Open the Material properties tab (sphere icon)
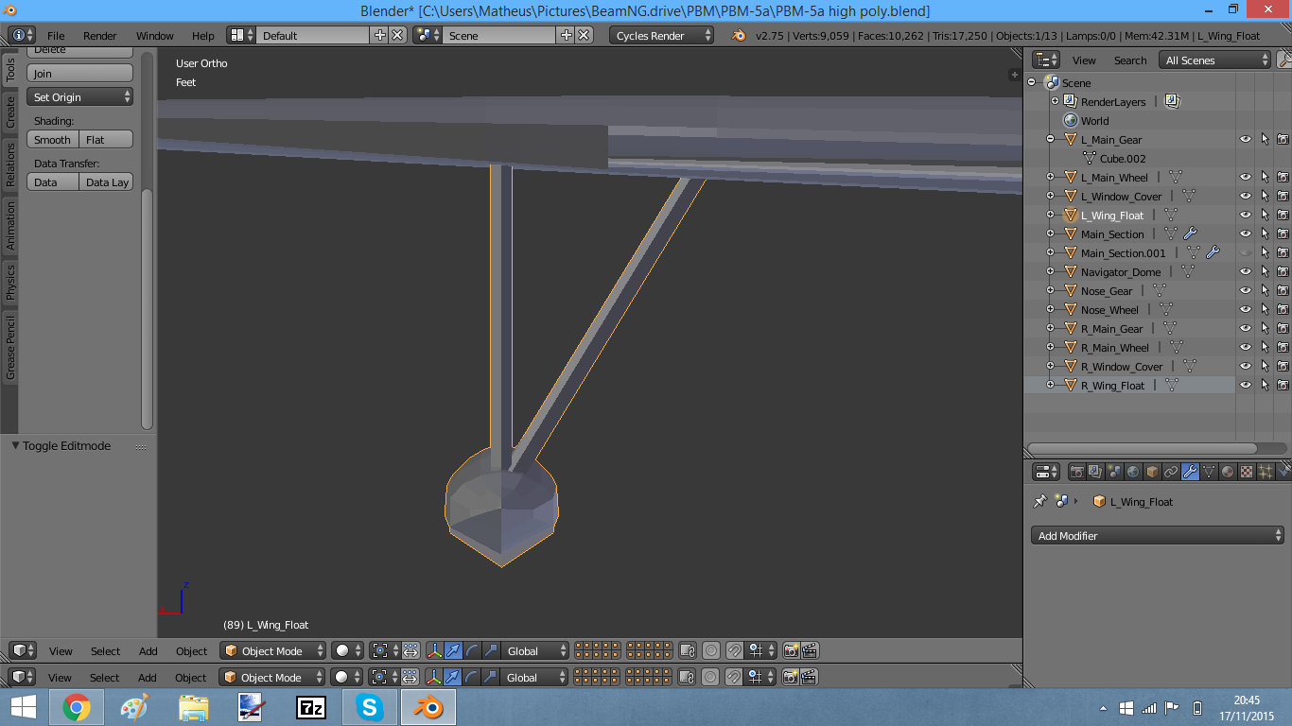The height and width of the screenshot is (726, 1292). point(1228,472)
